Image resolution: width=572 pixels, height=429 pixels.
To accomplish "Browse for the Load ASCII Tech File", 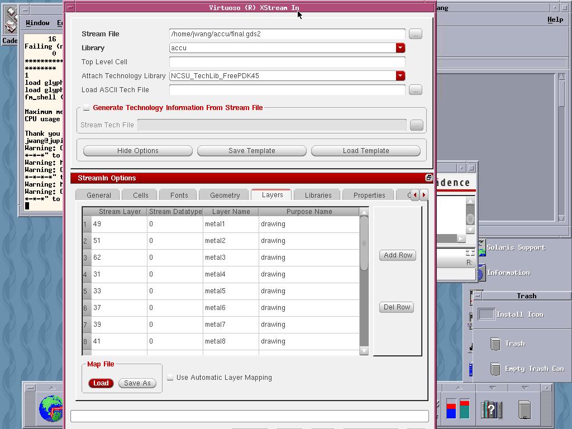I will click(416, 90).
